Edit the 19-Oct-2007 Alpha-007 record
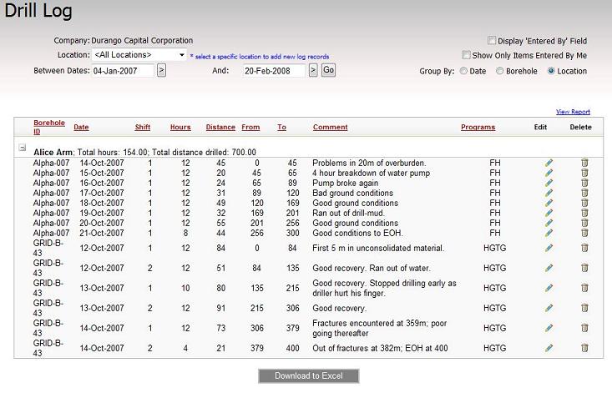Screen dimensions: 612x393 (x=549, y=213)
